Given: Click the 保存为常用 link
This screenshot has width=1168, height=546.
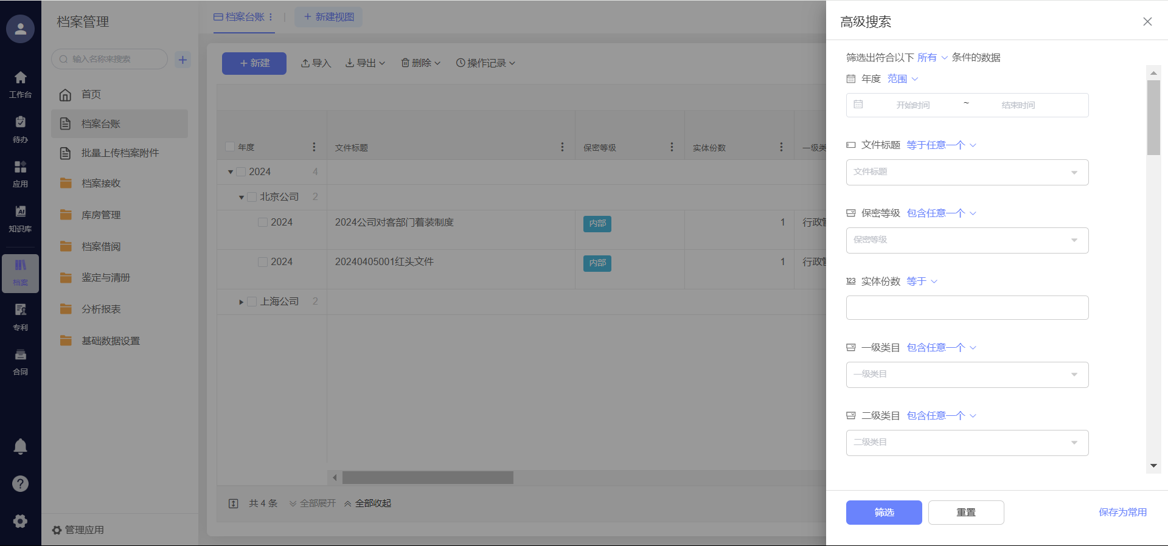Looking at the screenshot, I should [x=1122, y=513].
